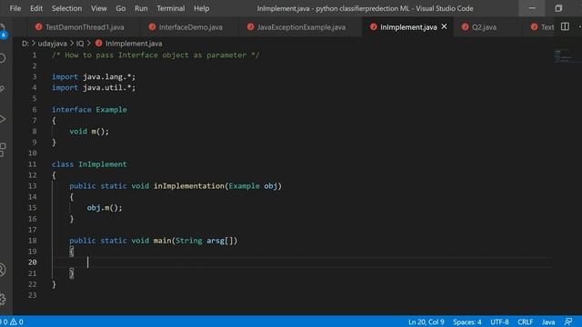Open Source Control in activity bar

(x=3, y=89)
